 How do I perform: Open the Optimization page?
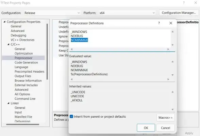click(x=24, y=54)
